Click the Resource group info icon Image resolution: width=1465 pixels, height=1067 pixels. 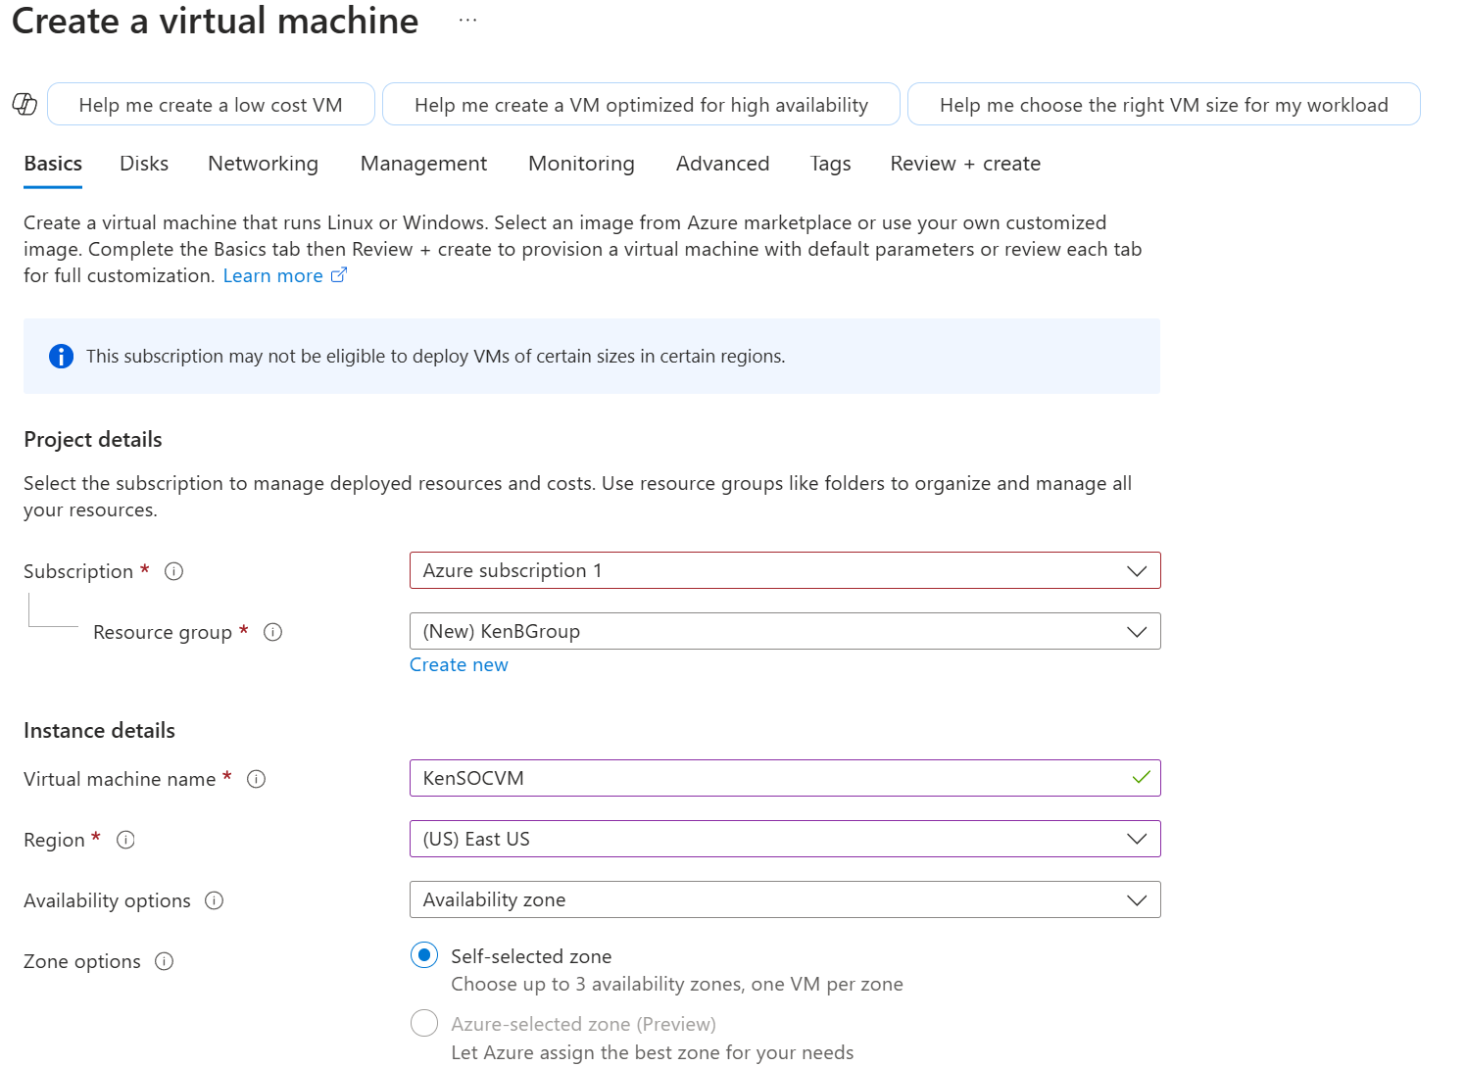point(273,632)
